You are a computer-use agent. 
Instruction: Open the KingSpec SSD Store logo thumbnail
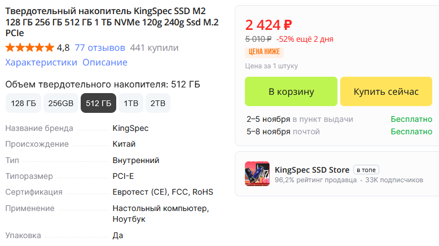(x=257, y=174)
